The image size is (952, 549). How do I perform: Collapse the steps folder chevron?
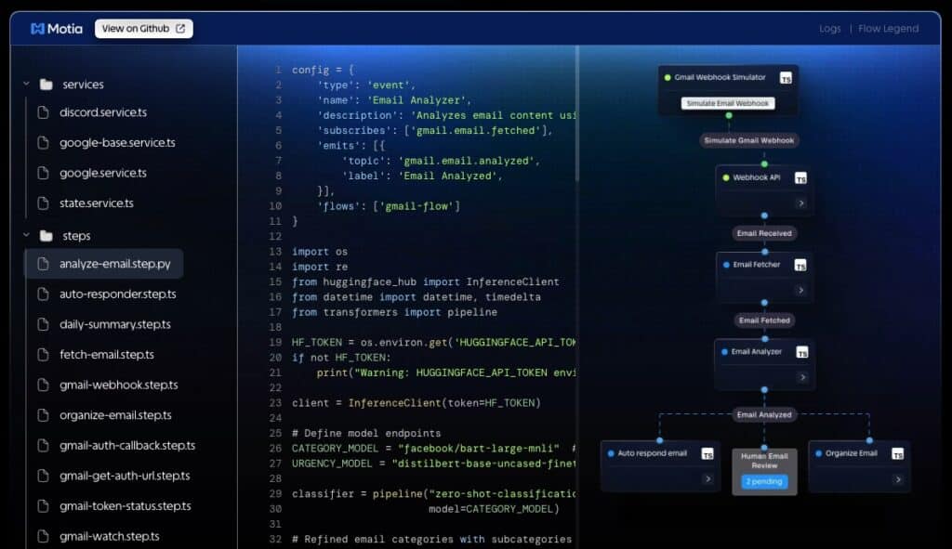click(26, 236)
